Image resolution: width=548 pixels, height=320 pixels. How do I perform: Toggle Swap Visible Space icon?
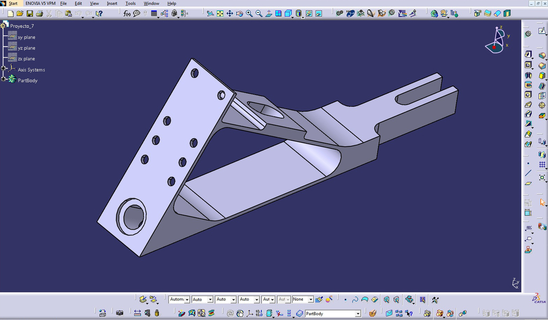(x=319, y=14)
